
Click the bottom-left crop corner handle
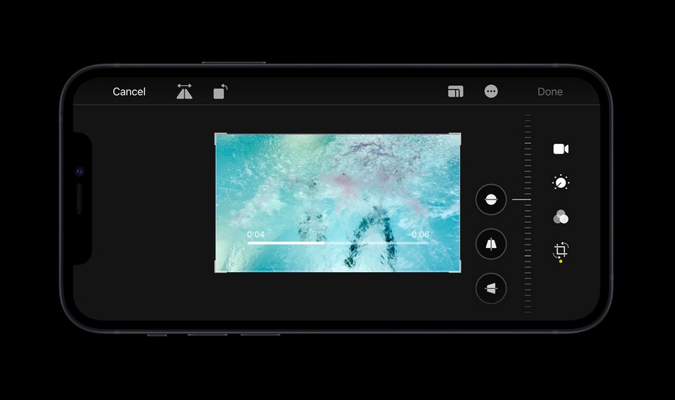coord(216,271)
